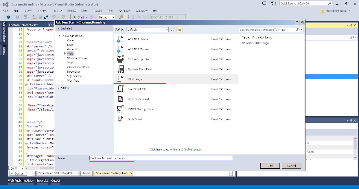Click the warning icon beside sharepoint team
Viewport: 359px width, 189px height.
323,11
